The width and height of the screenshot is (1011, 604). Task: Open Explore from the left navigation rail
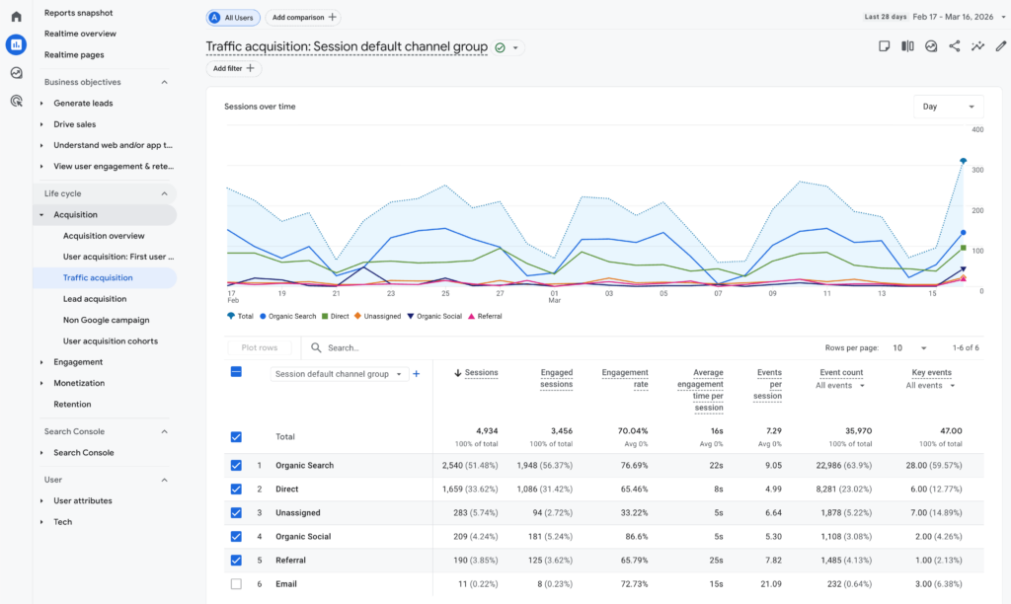(14, 72)
